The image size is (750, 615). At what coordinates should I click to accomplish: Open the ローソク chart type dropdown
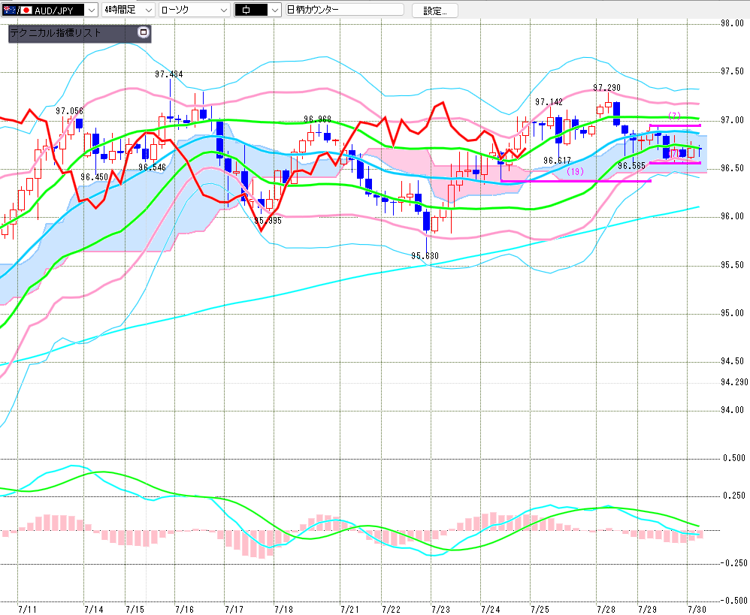(x=194, y=10)
